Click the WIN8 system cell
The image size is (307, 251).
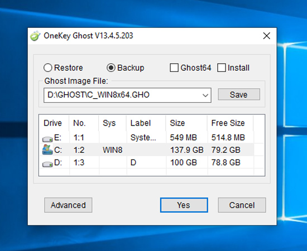(113, 150)
